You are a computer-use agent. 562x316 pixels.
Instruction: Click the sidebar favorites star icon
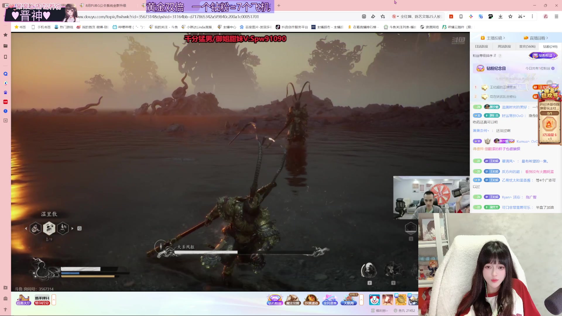coord(5,35)
